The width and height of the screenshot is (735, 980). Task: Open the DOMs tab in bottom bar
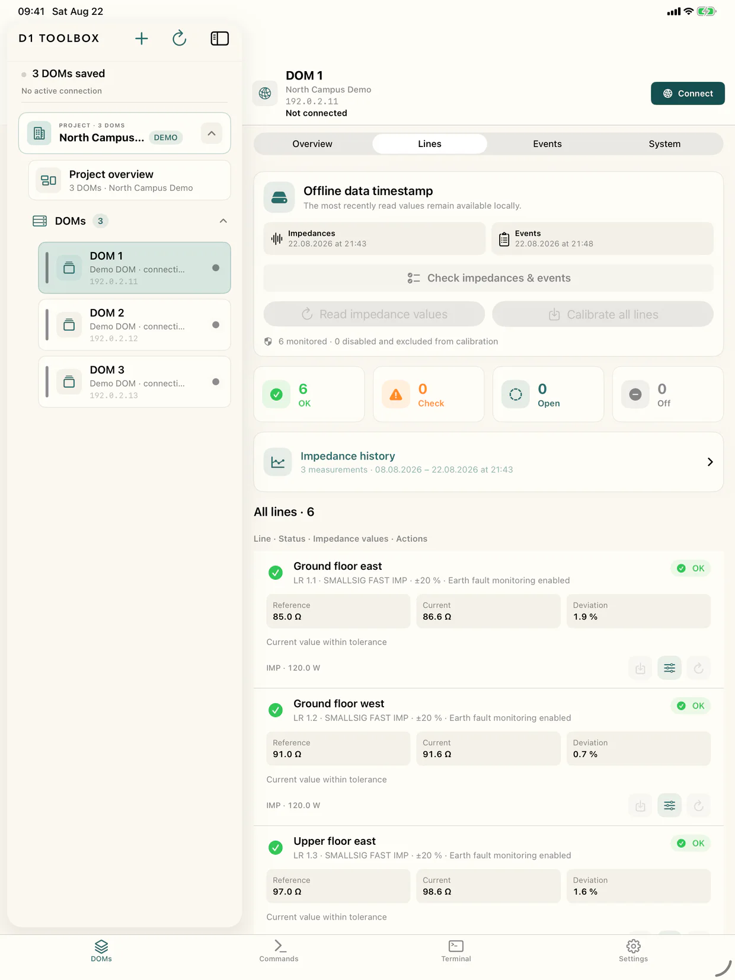tap(101, 950)
